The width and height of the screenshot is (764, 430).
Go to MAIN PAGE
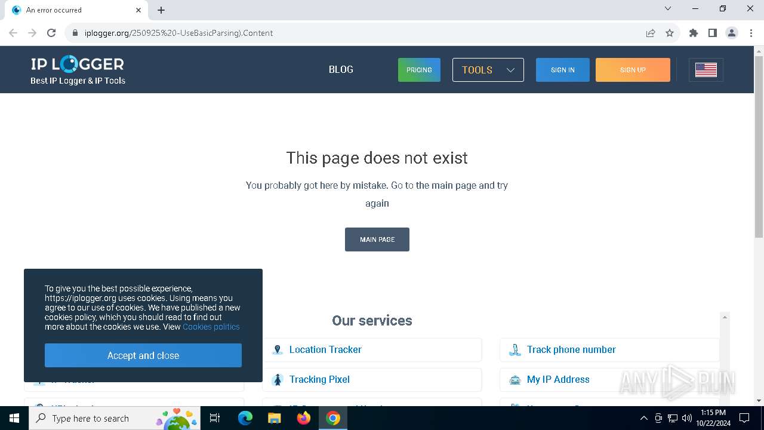coord(377,239)
